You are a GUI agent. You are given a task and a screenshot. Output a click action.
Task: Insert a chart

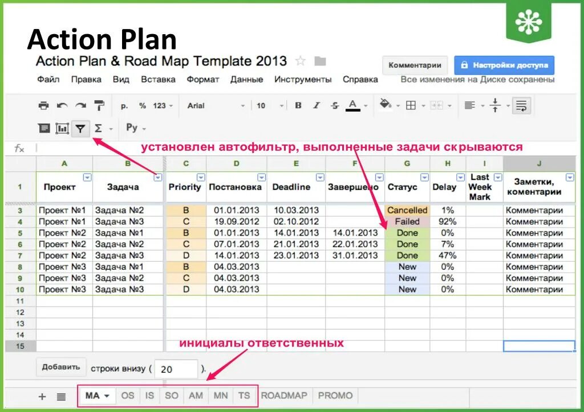(62, 129)
